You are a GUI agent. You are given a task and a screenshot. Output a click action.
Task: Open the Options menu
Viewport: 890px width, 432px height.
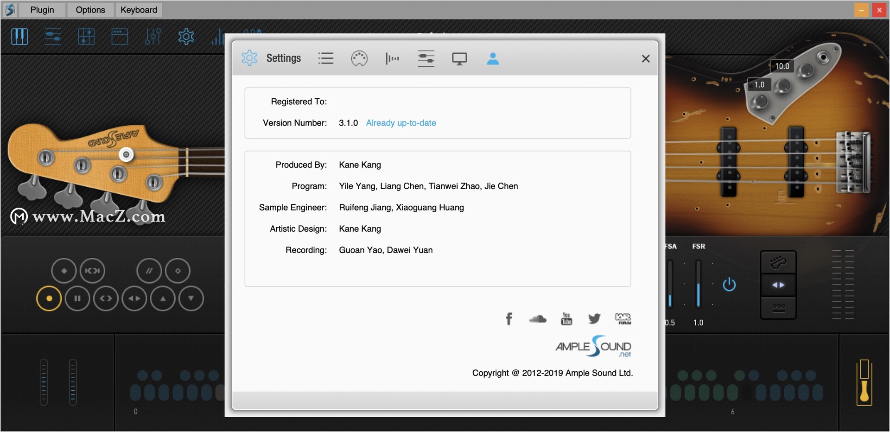[x=90, y=10]
